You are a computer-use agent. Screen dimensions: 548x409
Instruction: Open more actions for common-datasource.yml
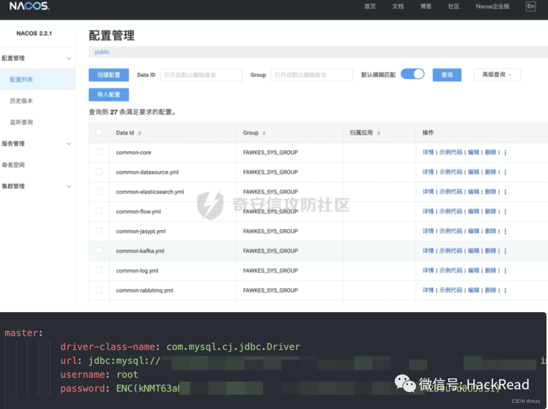(505, 173)
